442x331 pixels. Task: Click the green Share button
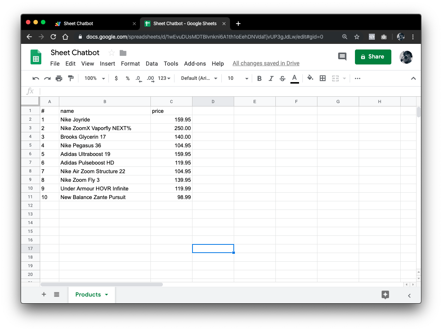[x=373, y=57]
